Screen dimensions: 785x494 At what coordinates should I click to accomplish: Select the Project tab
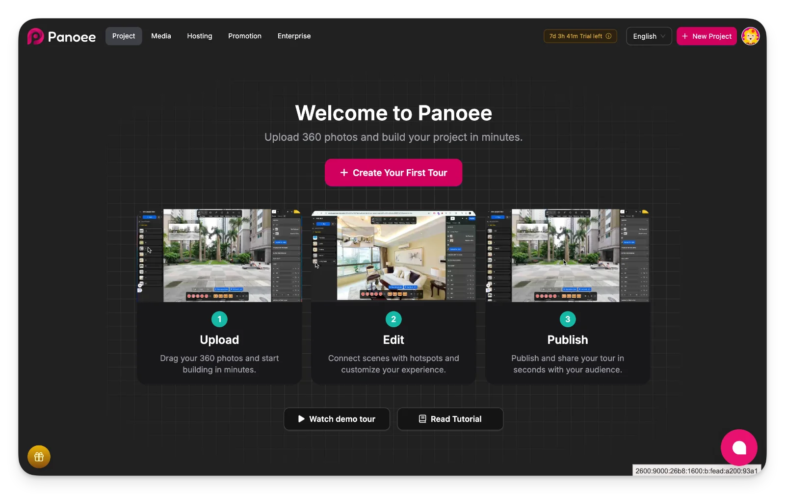124,36
